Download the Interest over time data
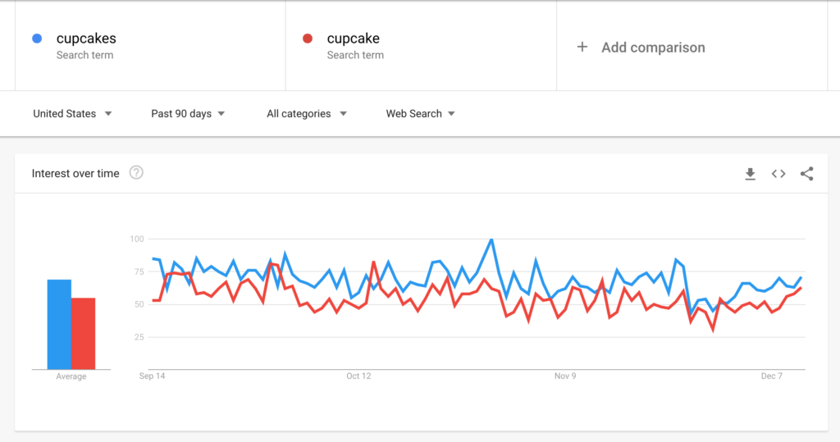This screenshot has height=442, width=840. click(750, 174)
